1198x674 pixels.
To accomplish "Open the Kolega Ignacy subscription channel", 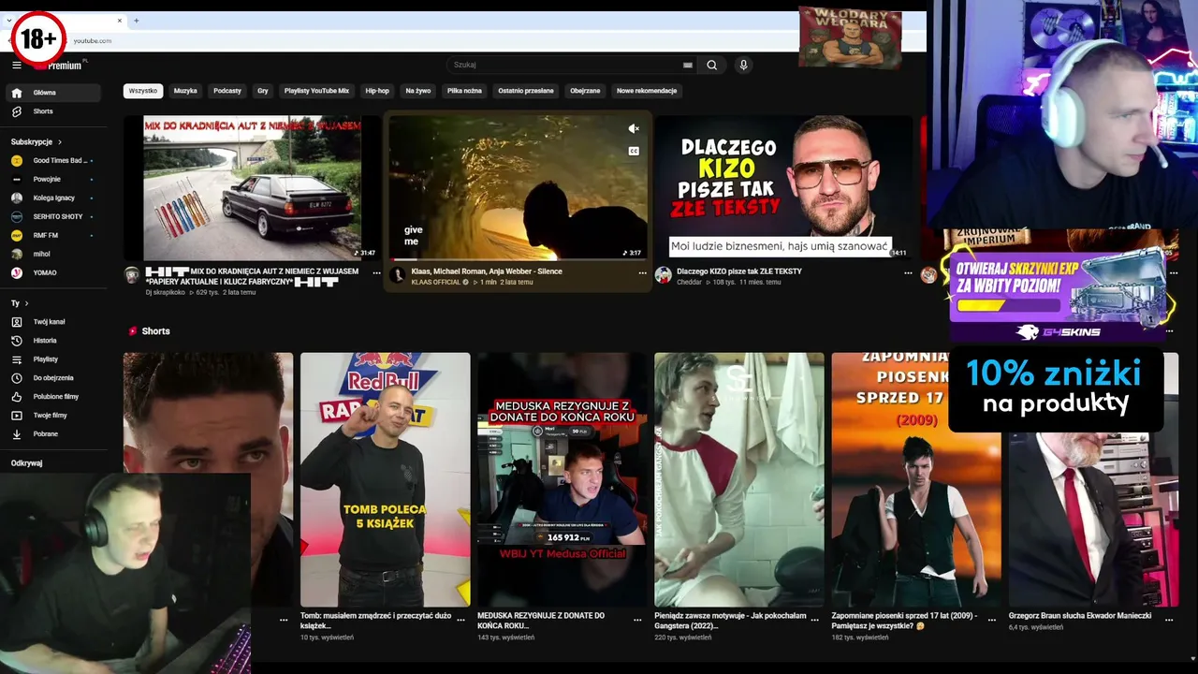I will tap(54, 198).
